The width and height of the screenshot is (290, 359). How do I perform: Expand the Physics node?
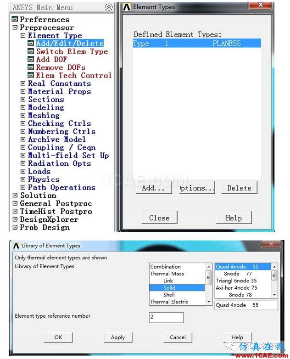point(23,179)
